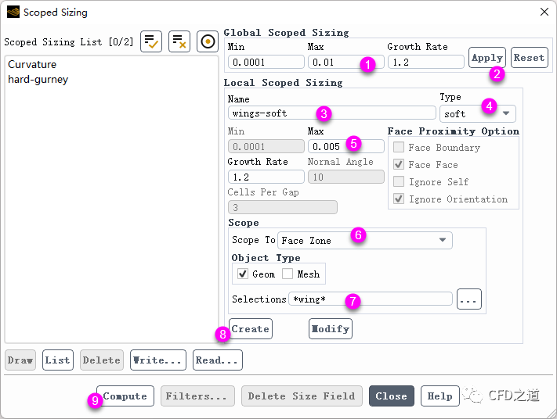Toggle the Face Boundary checkbox
The image size is (557, 419).
pos(399,147)
